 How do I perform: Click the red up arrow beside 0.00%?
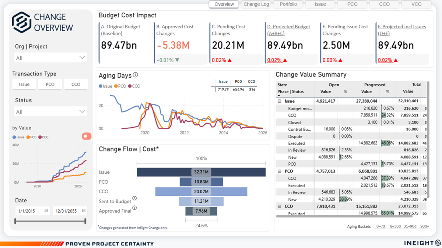[x=340, y=60]
